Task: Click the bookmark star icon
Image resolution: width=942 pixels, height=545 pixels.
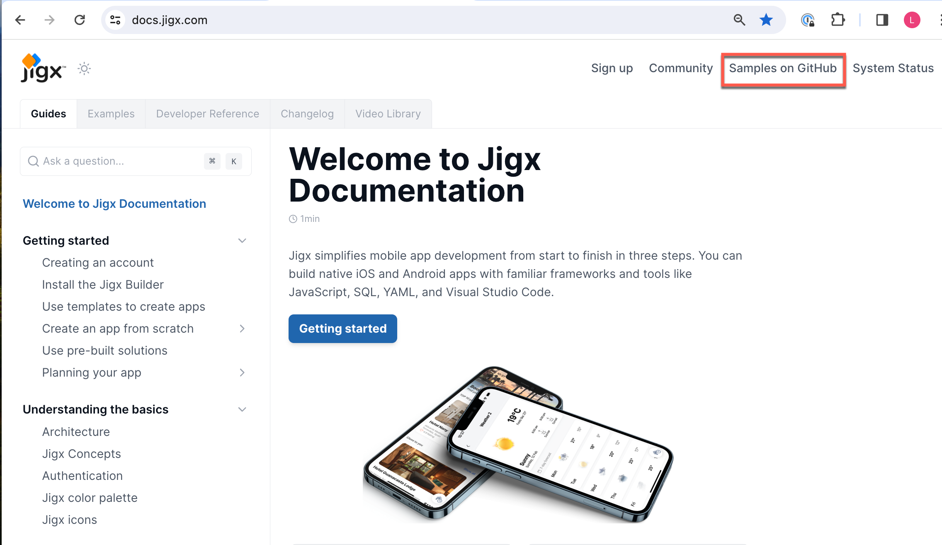Action: pyautogui.click(x=766, y=20)
